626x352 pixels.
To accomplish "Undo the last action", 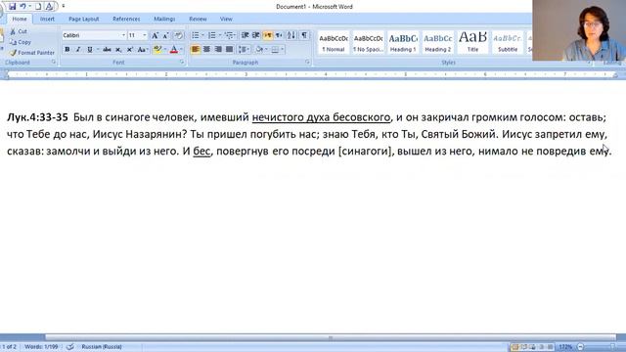I will pyautogui.click(x=22, y=7).
